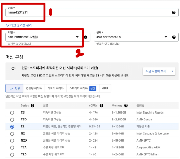
Task: Open help icon in the zone field
Action: click(x=174, y=37)
